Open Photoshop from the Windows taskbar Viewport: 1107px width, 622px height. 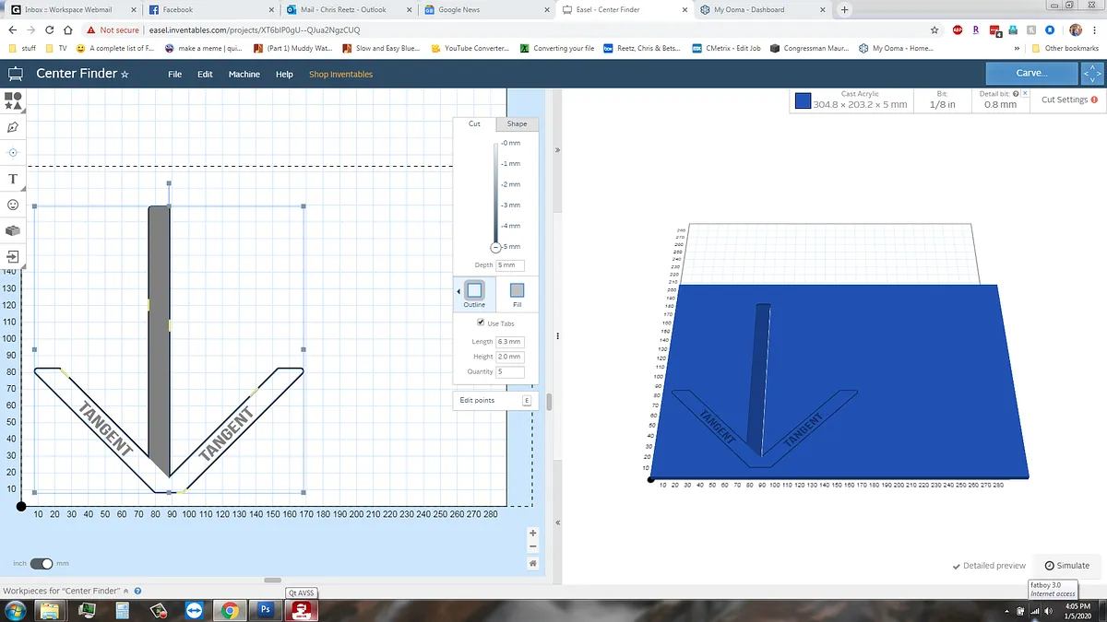coord(265,610)
